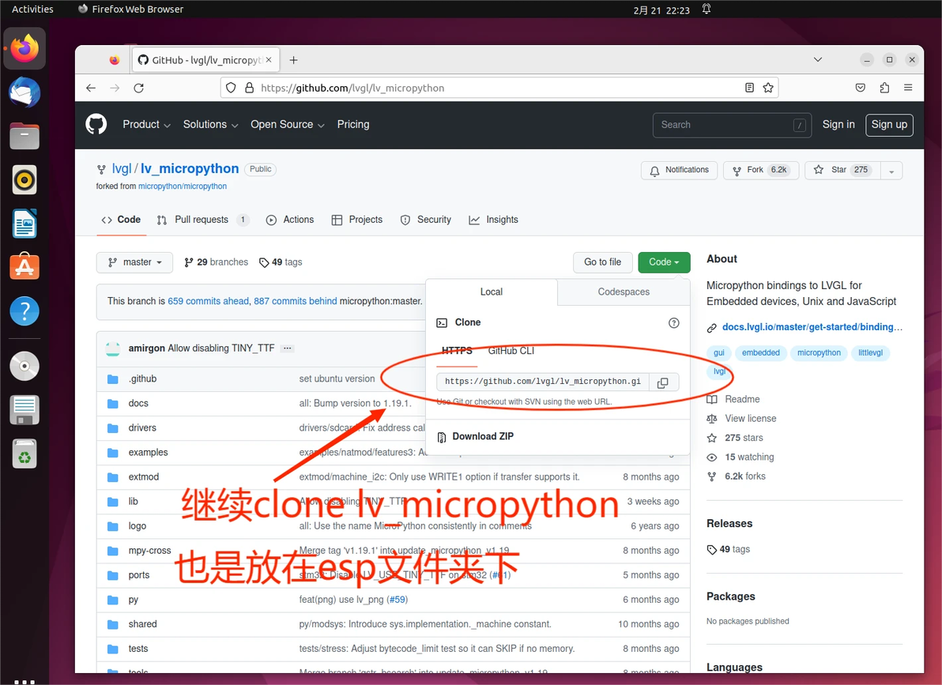The image size is (942, 685).
Task: Open the Projects tab
Action: pyautogui.click(x=357, y=220)
